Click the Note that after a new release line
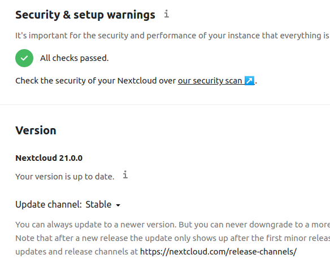This screenshot has height=263, width=330. (x=172, y=238)
